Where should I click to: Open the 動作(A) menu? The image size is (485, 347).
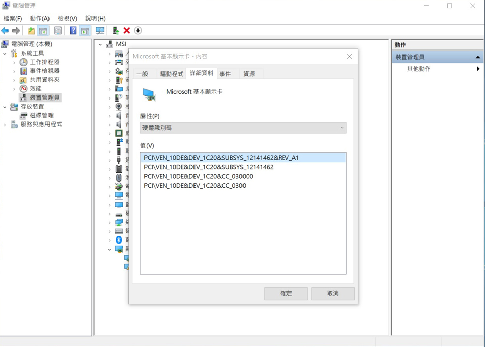[40, 18]
